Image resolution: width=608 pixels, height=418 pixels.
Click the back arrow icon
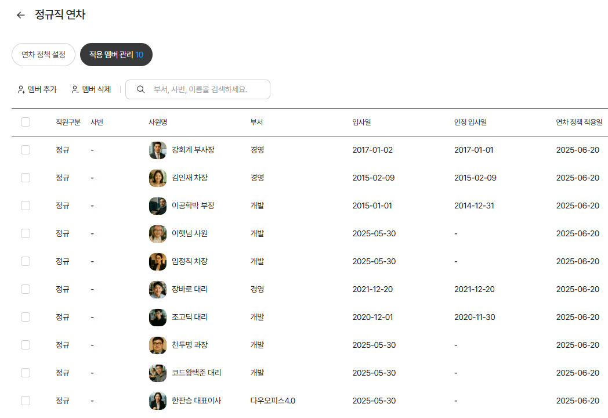(21, 15)
